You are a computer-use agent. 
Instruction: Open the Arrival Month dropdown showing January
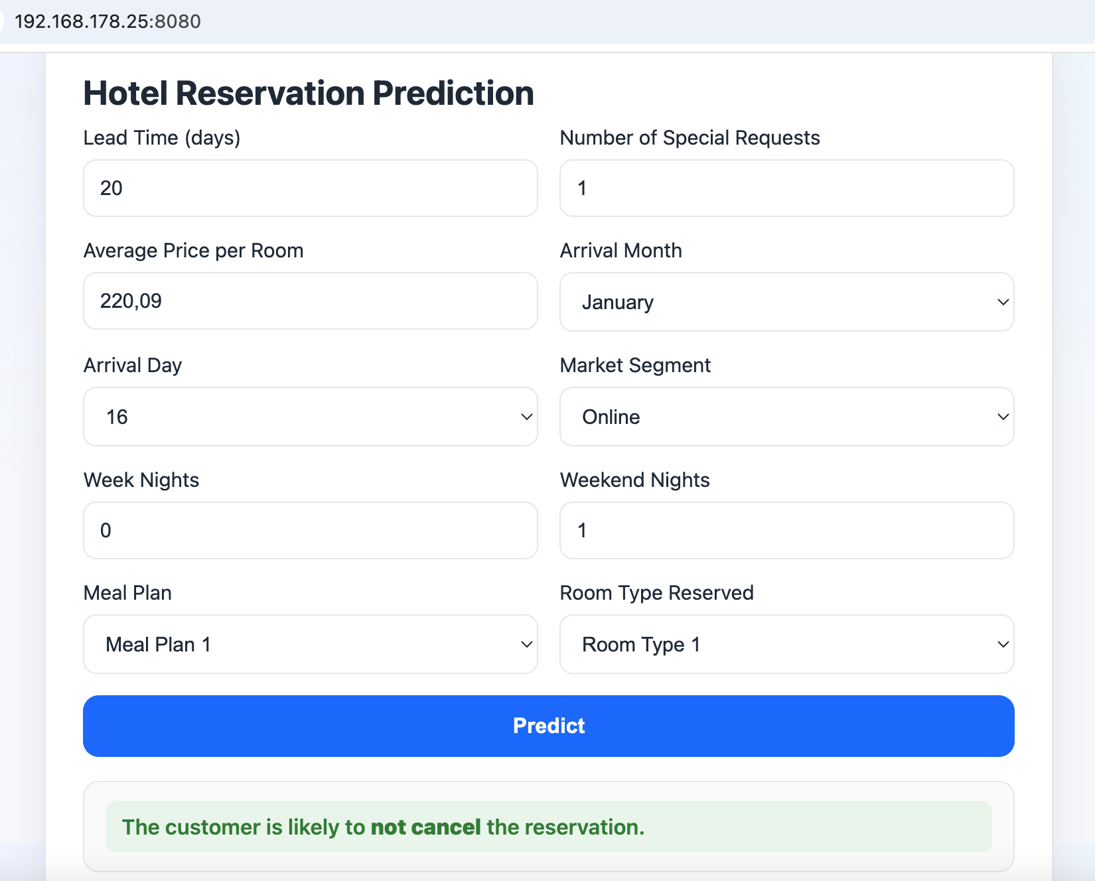(x=786, y=302)
